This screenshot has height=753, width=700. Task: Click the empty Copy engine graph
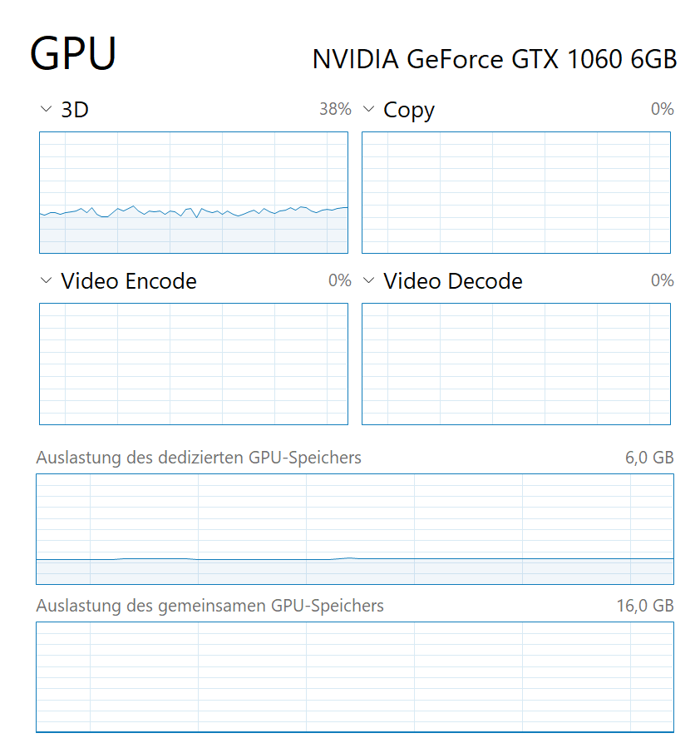point(516,192)
